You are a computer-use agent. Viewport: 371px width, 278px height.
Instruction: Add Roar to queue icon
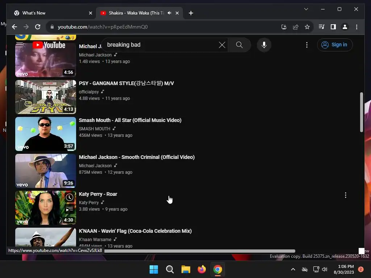coord(70,209)
